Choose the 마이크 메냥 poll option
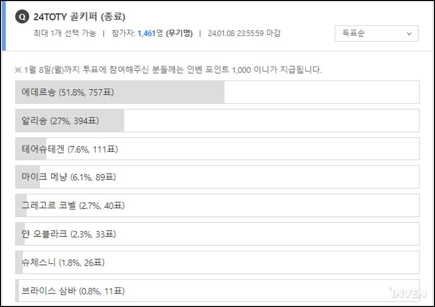Viewport: 435px width, 307px height. [69, 177]
